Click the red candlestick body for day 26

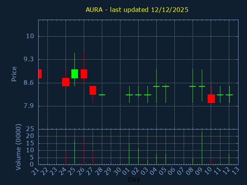(x=84, y=74)
